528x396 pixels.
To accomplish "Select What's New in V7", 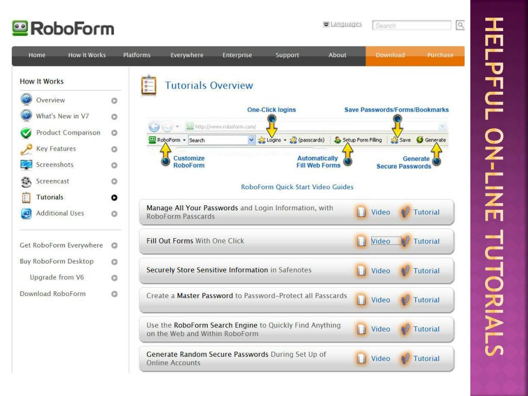I will (62, 116).
